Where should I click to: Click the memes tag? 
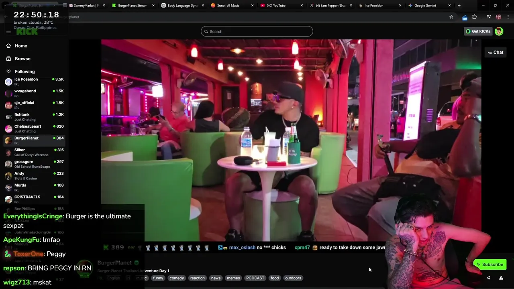[233, 278]
